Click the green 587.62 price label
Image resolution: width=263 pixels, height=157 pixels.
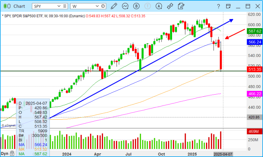point(255,31)
